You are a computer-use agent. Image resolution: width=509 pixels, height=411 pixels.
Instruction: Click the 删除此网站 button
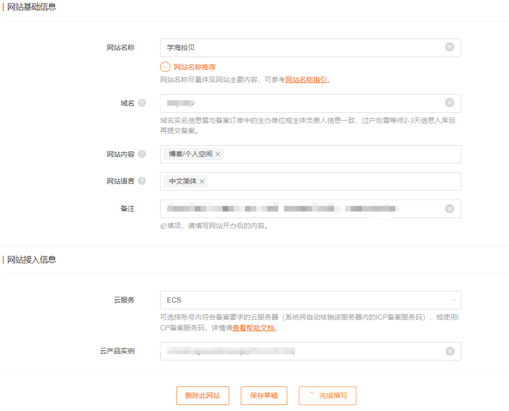pos(202,396)
